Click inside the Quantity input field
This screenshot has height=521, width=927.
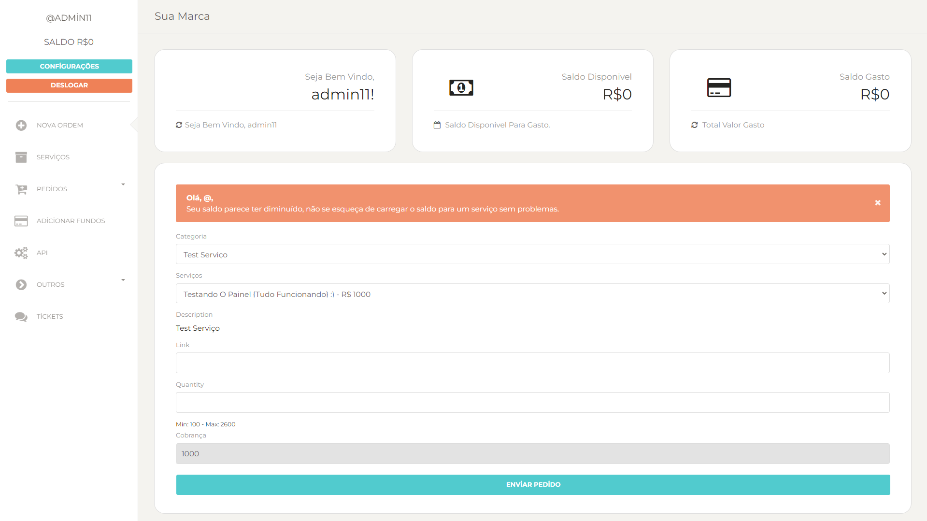531,402
